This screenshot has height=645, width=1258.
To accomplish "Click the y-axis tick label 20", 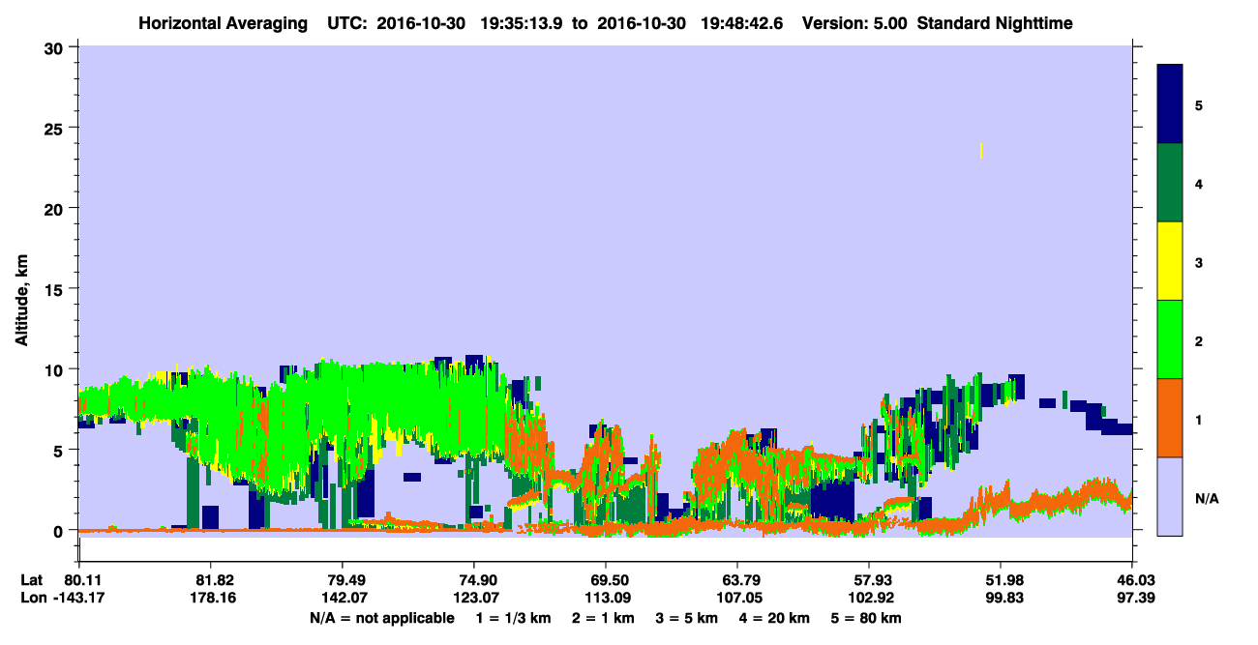I will coord(56,208).
